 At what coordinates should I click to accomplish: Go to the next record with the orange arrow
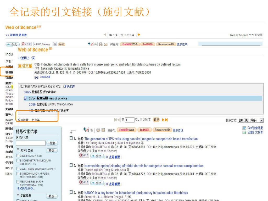(x=139, y=35)
